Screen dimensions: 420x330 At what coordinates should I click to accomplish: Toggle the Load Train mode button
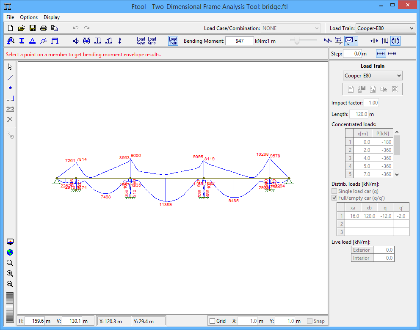(x=173, y=41)
